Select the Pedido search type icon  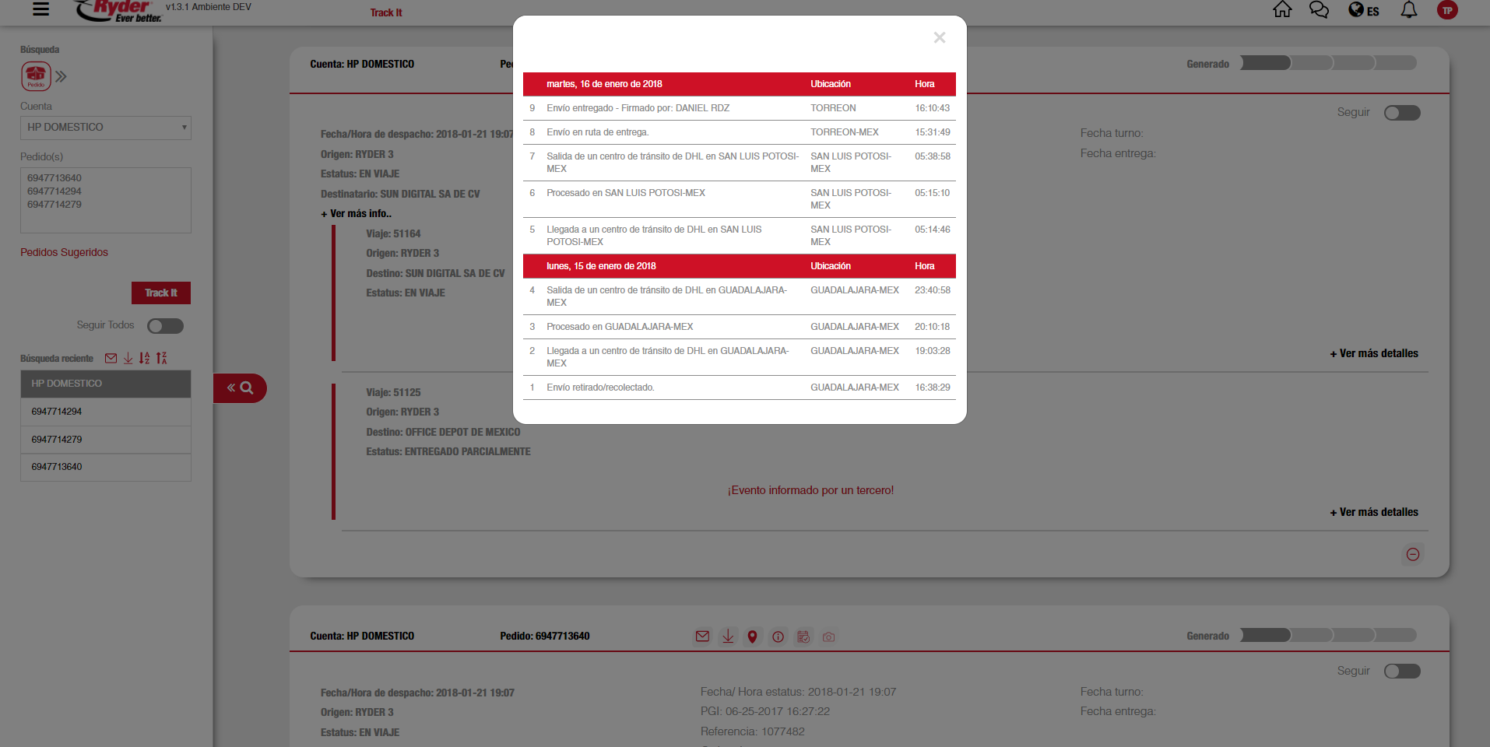pos(36,76)
